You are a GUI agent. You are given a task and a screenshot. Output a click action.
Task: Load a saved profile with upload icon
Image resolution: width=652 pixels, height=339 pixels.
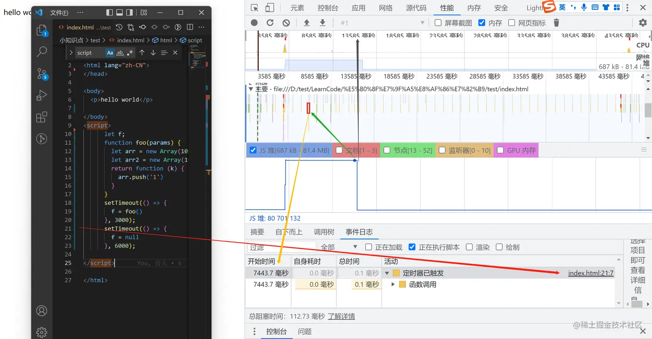coord(307,23)
